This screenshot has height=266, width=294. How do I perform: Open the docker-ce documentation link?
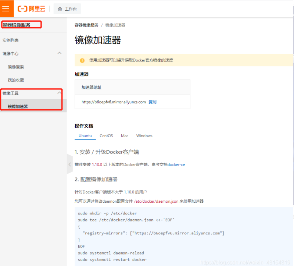[176, 164]
